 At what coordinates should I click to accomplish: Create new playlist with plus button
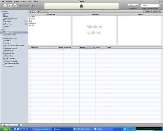[x=5, y=125]
